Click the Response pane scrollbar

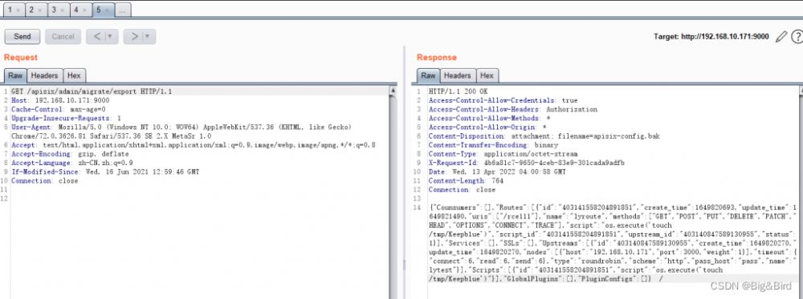tap(800, 192)
